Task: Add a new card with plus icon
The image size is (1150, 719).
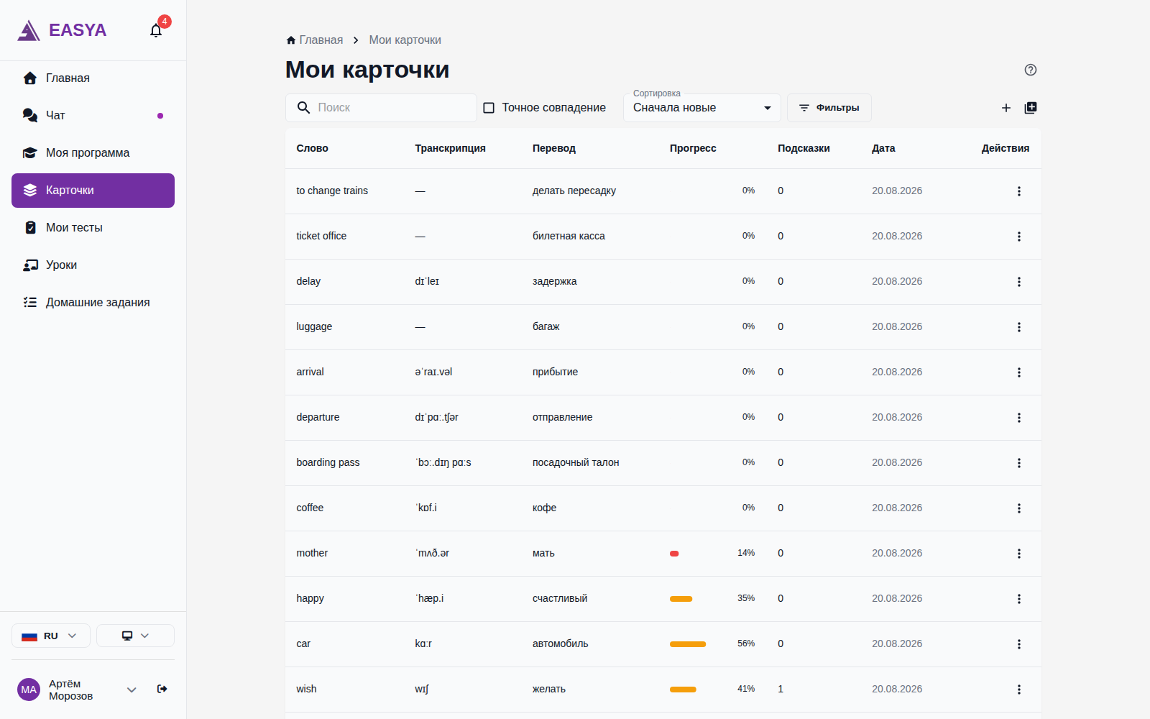Action: pos(1006,108)
